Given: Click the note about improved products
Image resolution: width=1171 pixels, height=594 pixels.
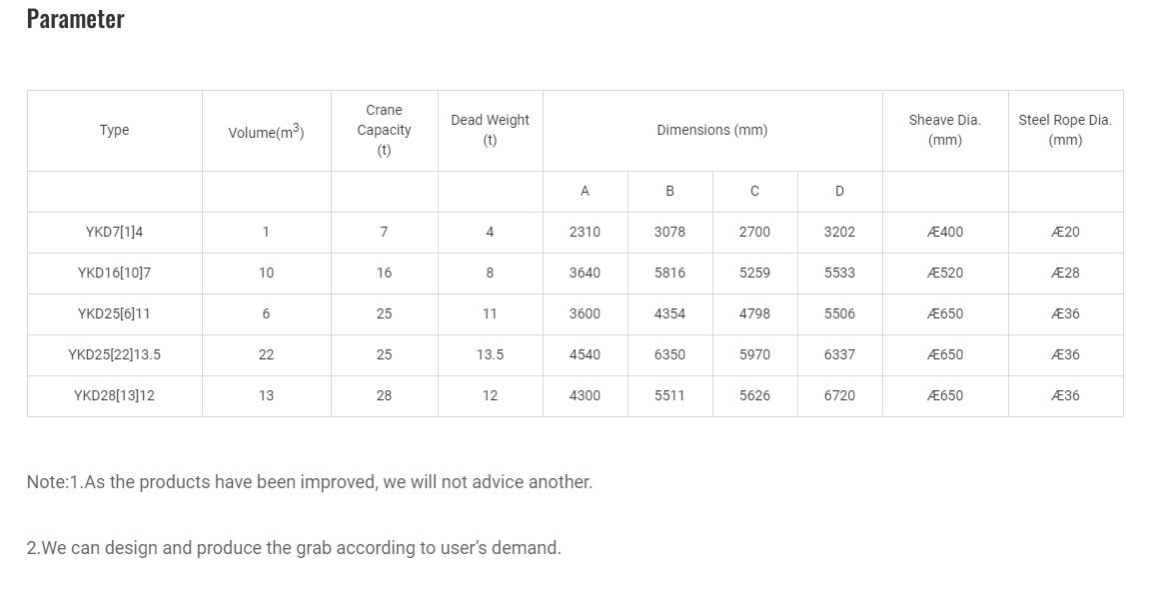Looking at the screenshot, I should click(x=310, y=482).
